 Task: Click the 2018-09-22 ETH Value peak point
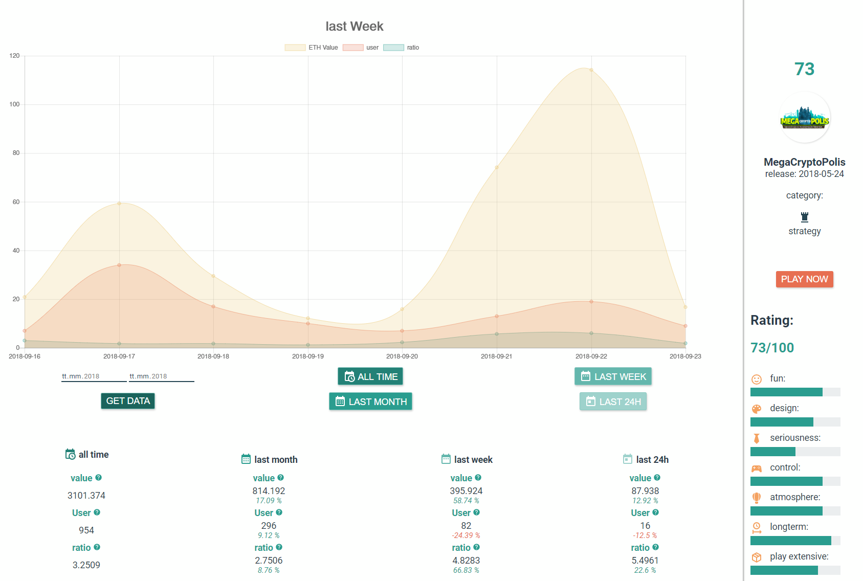591,70
